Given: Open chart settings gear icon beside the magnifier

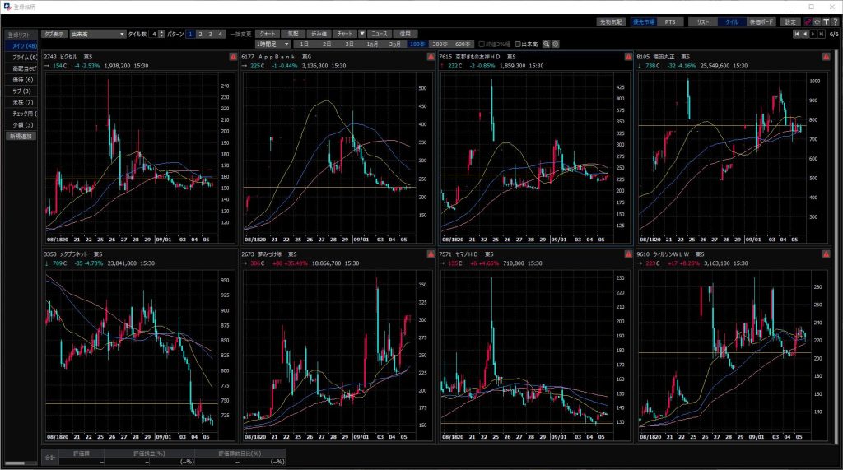Looking at the screenshot, I should (555, 43).
